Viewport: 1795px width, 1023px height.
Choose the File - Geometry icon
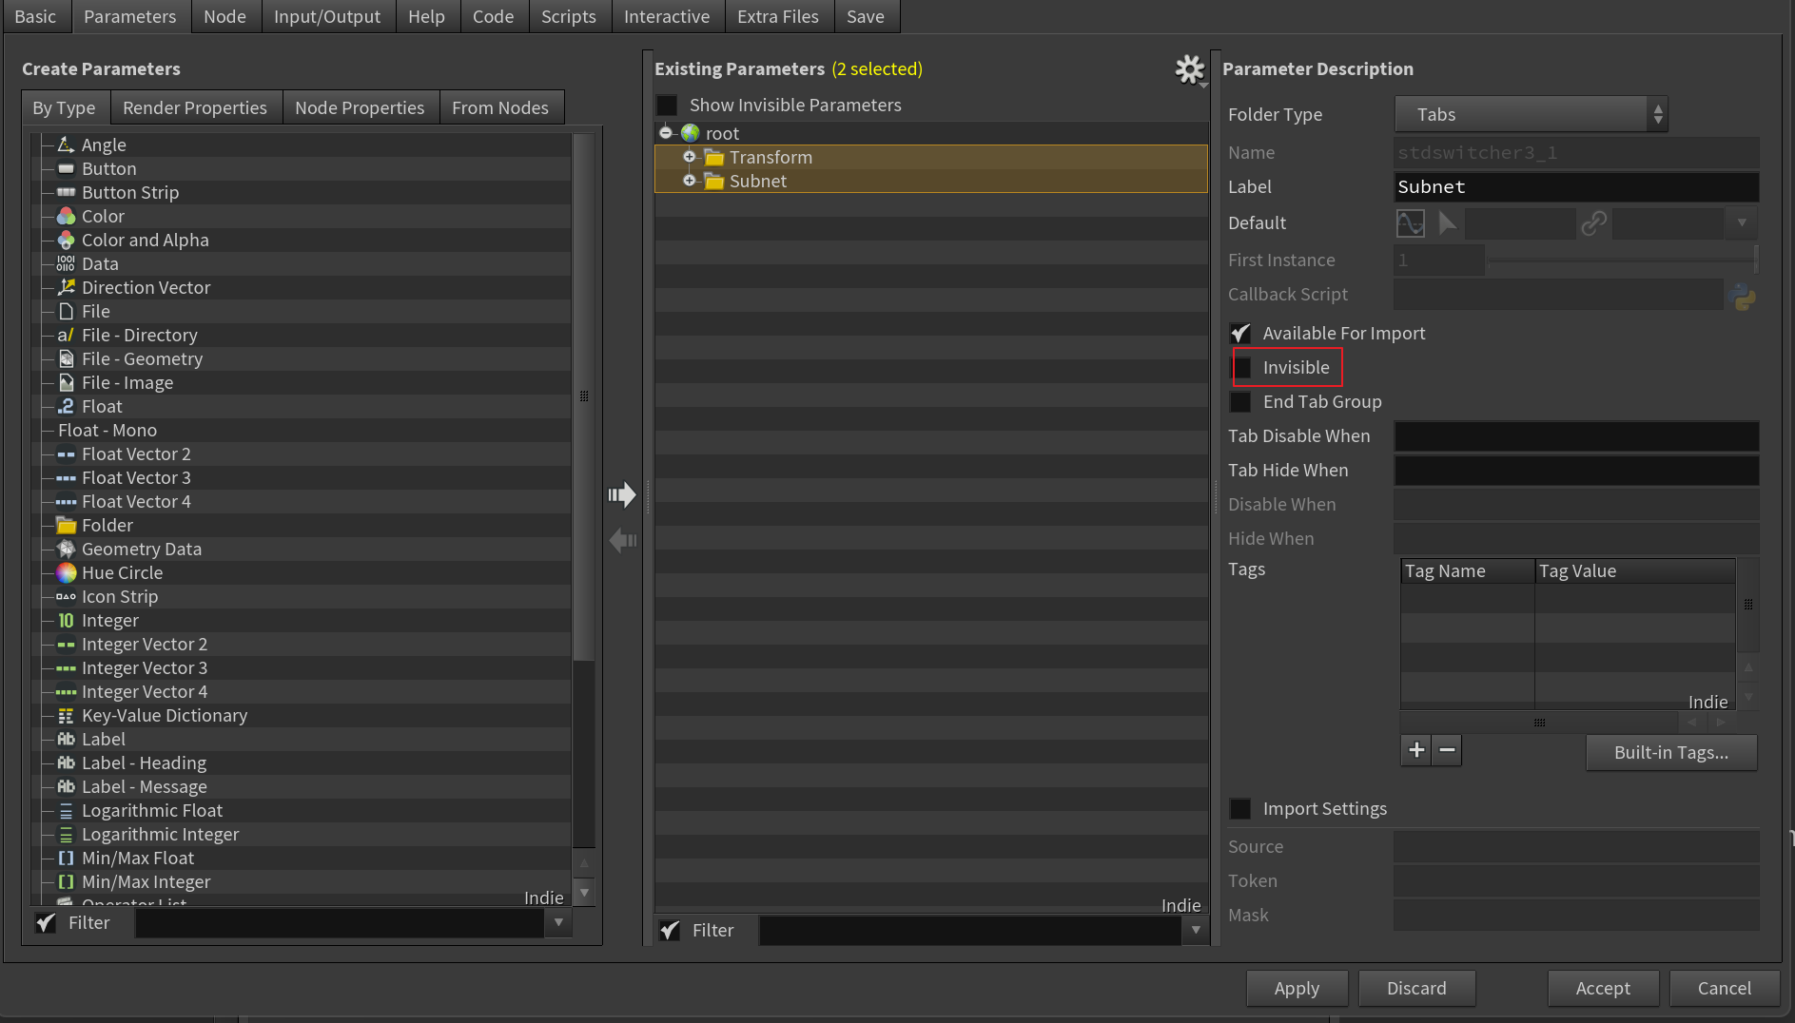point(66,358)
